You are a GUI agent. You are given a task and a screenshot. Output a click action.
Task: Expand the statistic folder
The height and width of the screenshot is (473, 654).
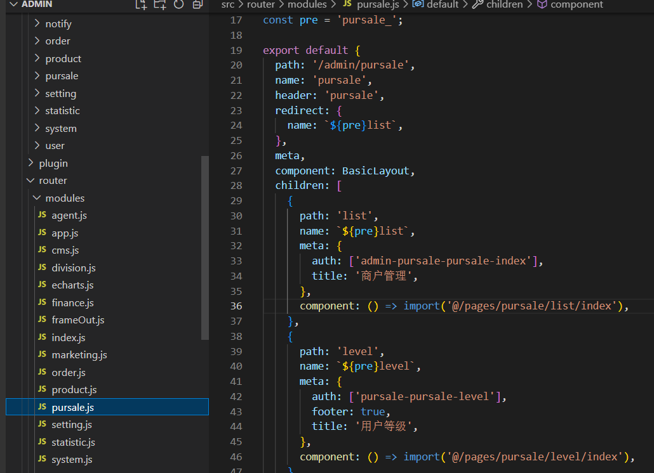[x=37, y=110]
